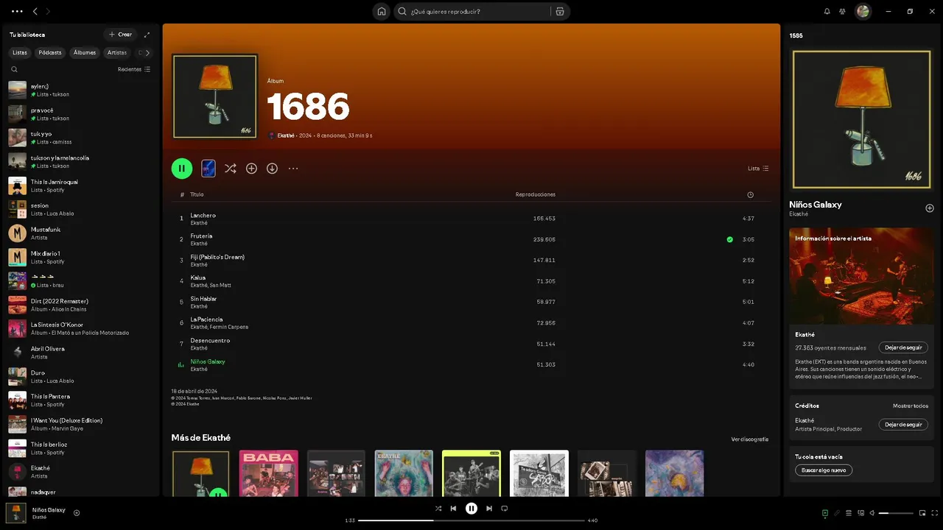This screenshot has width=943, height=530.
Task: Click the album preview thumbnail beside pause button
Action: tap(208, 169)
